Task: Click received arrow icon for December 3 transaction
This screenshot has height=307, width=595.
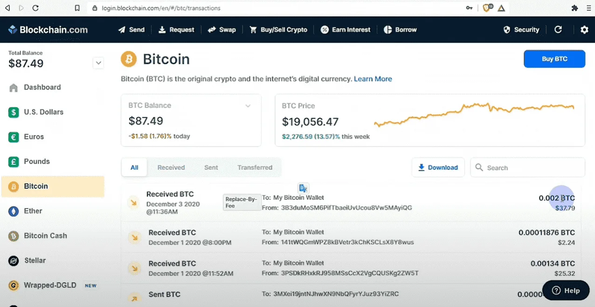Action: click(134, 202)
